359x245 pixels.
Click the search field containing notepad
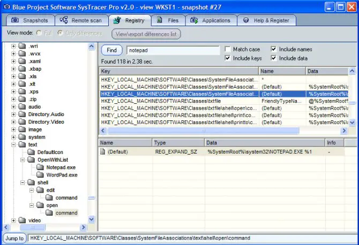click(x=173, y=50)
